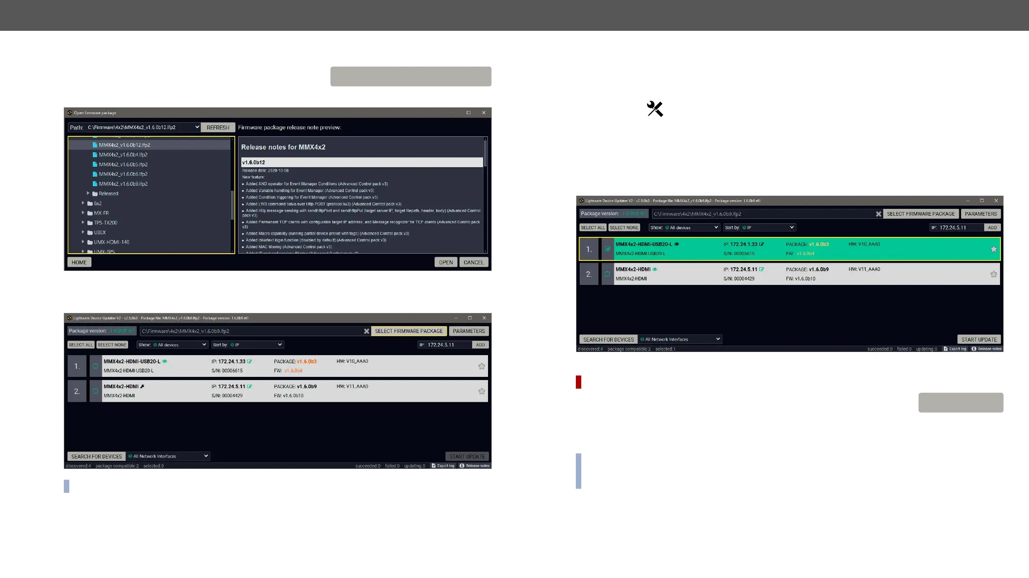Click SELECT FIRMWARE PACKAGE in left updater window

409,331
